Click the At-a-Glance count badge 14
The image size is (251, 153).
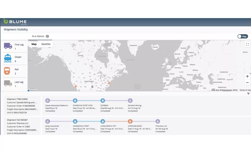click(47, 36)
